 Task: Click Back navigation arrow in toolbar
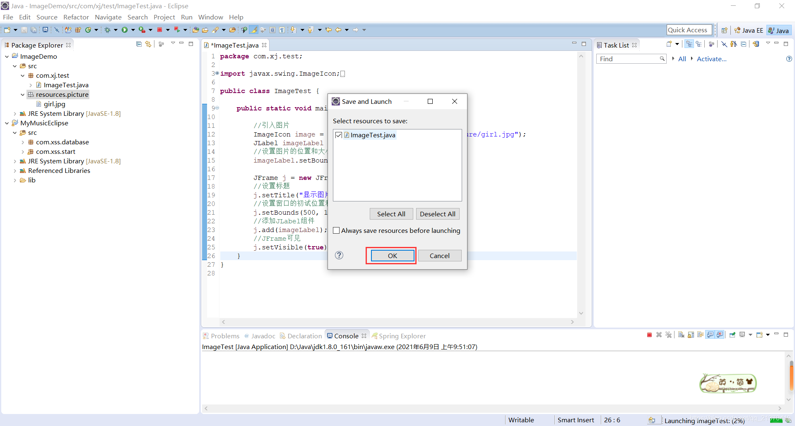[338, 30]
